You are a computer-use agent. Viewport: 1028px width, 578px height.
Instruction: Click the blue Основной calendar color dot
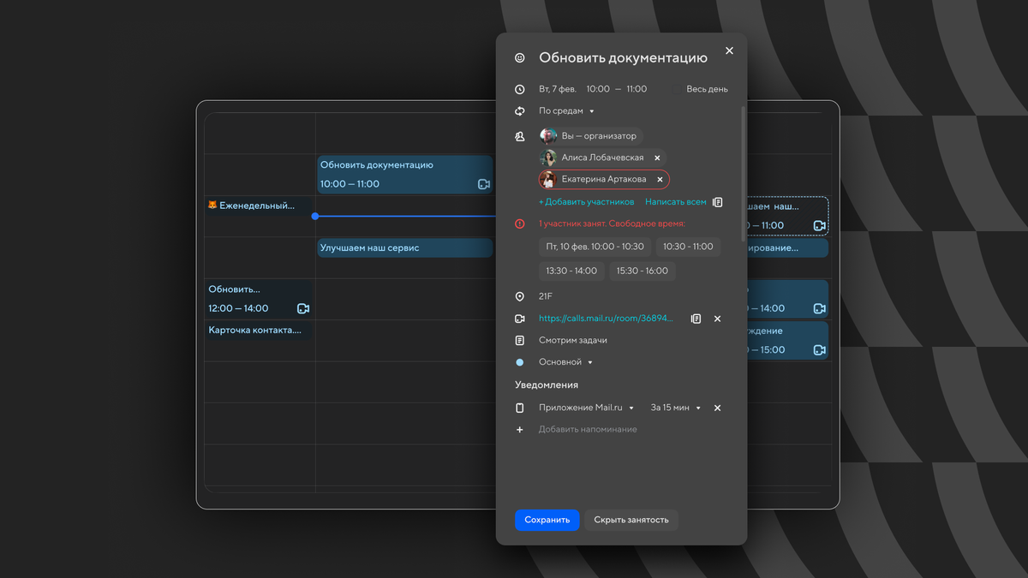coord(520,361)
